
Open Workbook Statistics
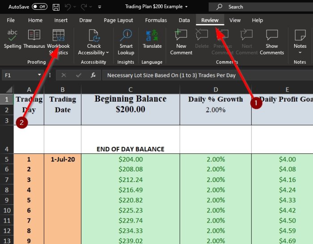pos(58,42)
